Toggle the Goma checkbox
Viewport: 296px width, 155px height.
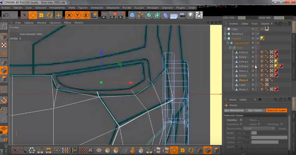pyautogui.click(x=259, y=124)
